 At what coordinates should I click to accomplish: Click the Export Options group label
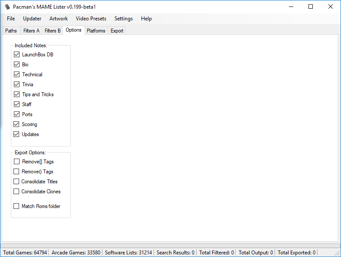coord(30,153)
